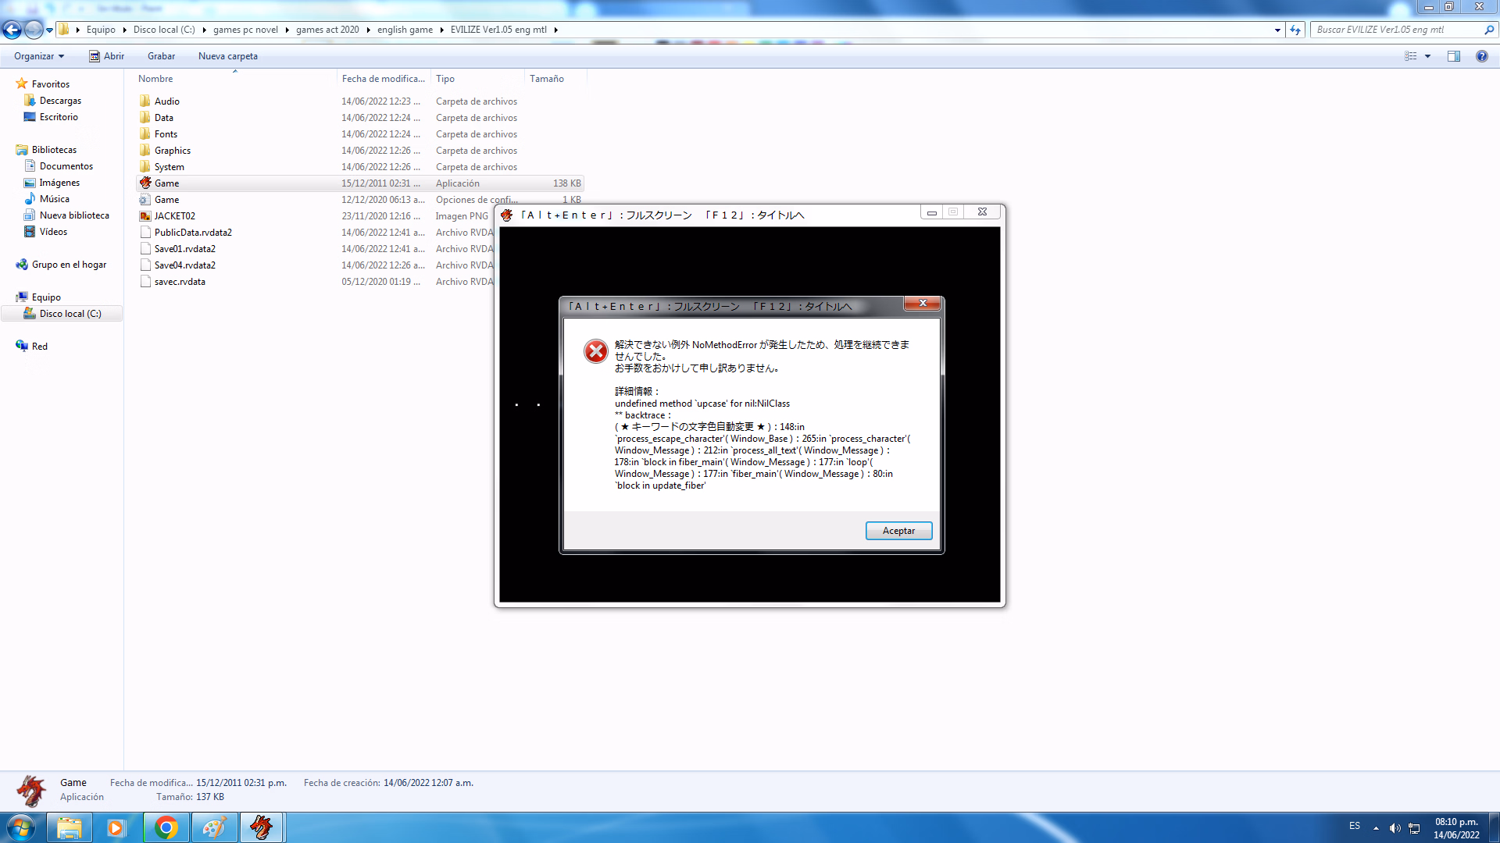Open Descargas under Favoritos
This screenshot has width=1500, height=843.
click(60, 101)
